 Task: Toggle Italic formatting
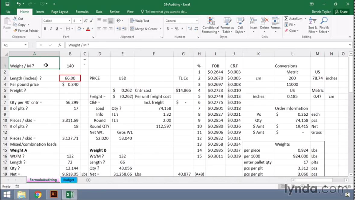[x=51, y=28]
